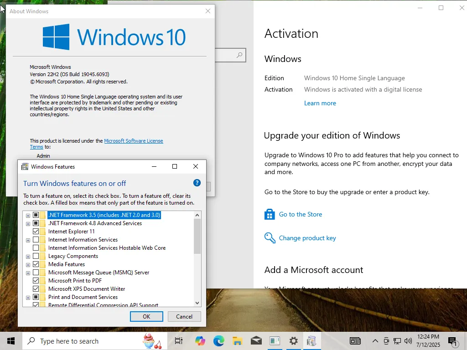Viewport: 467px width, 350px height.
Task: Enable the Legacy Components checkbox
Action: click(x=36, y=256)
